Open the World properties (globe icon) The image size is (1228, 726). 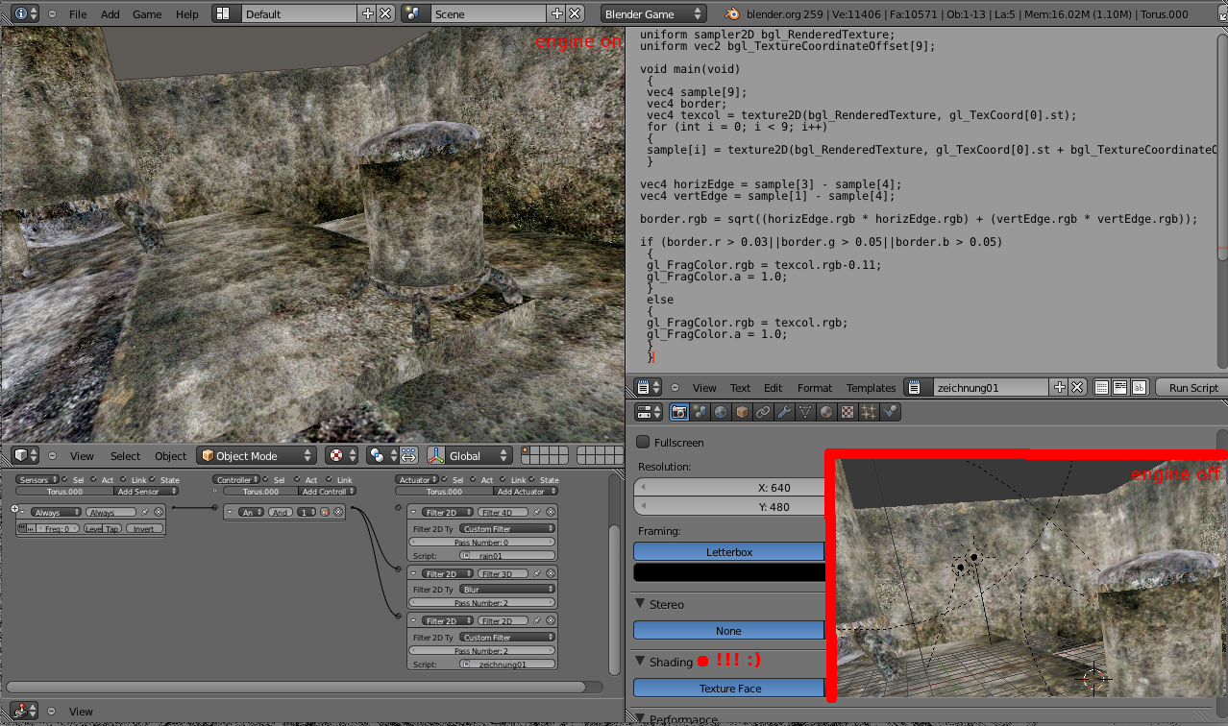721,411
